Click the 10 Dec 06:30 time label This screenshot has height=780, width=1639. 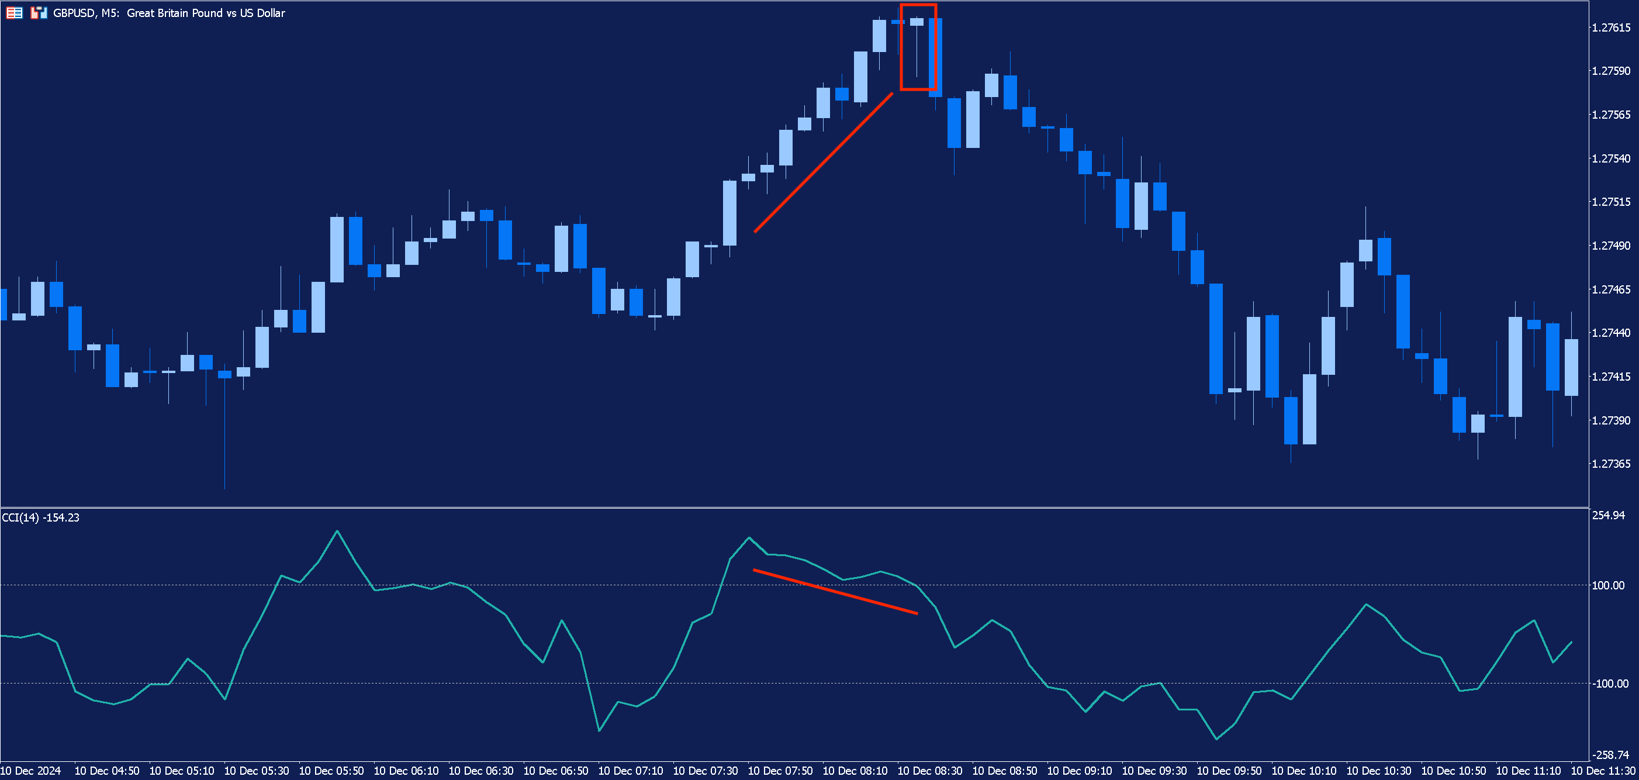coord(481,771)
